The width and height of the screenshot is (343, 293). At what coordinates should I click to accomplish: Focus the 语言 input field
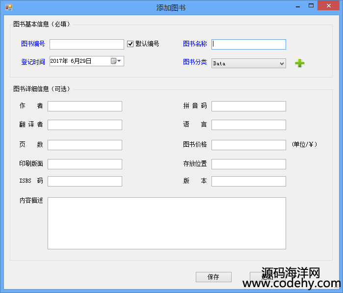[248, 125]
